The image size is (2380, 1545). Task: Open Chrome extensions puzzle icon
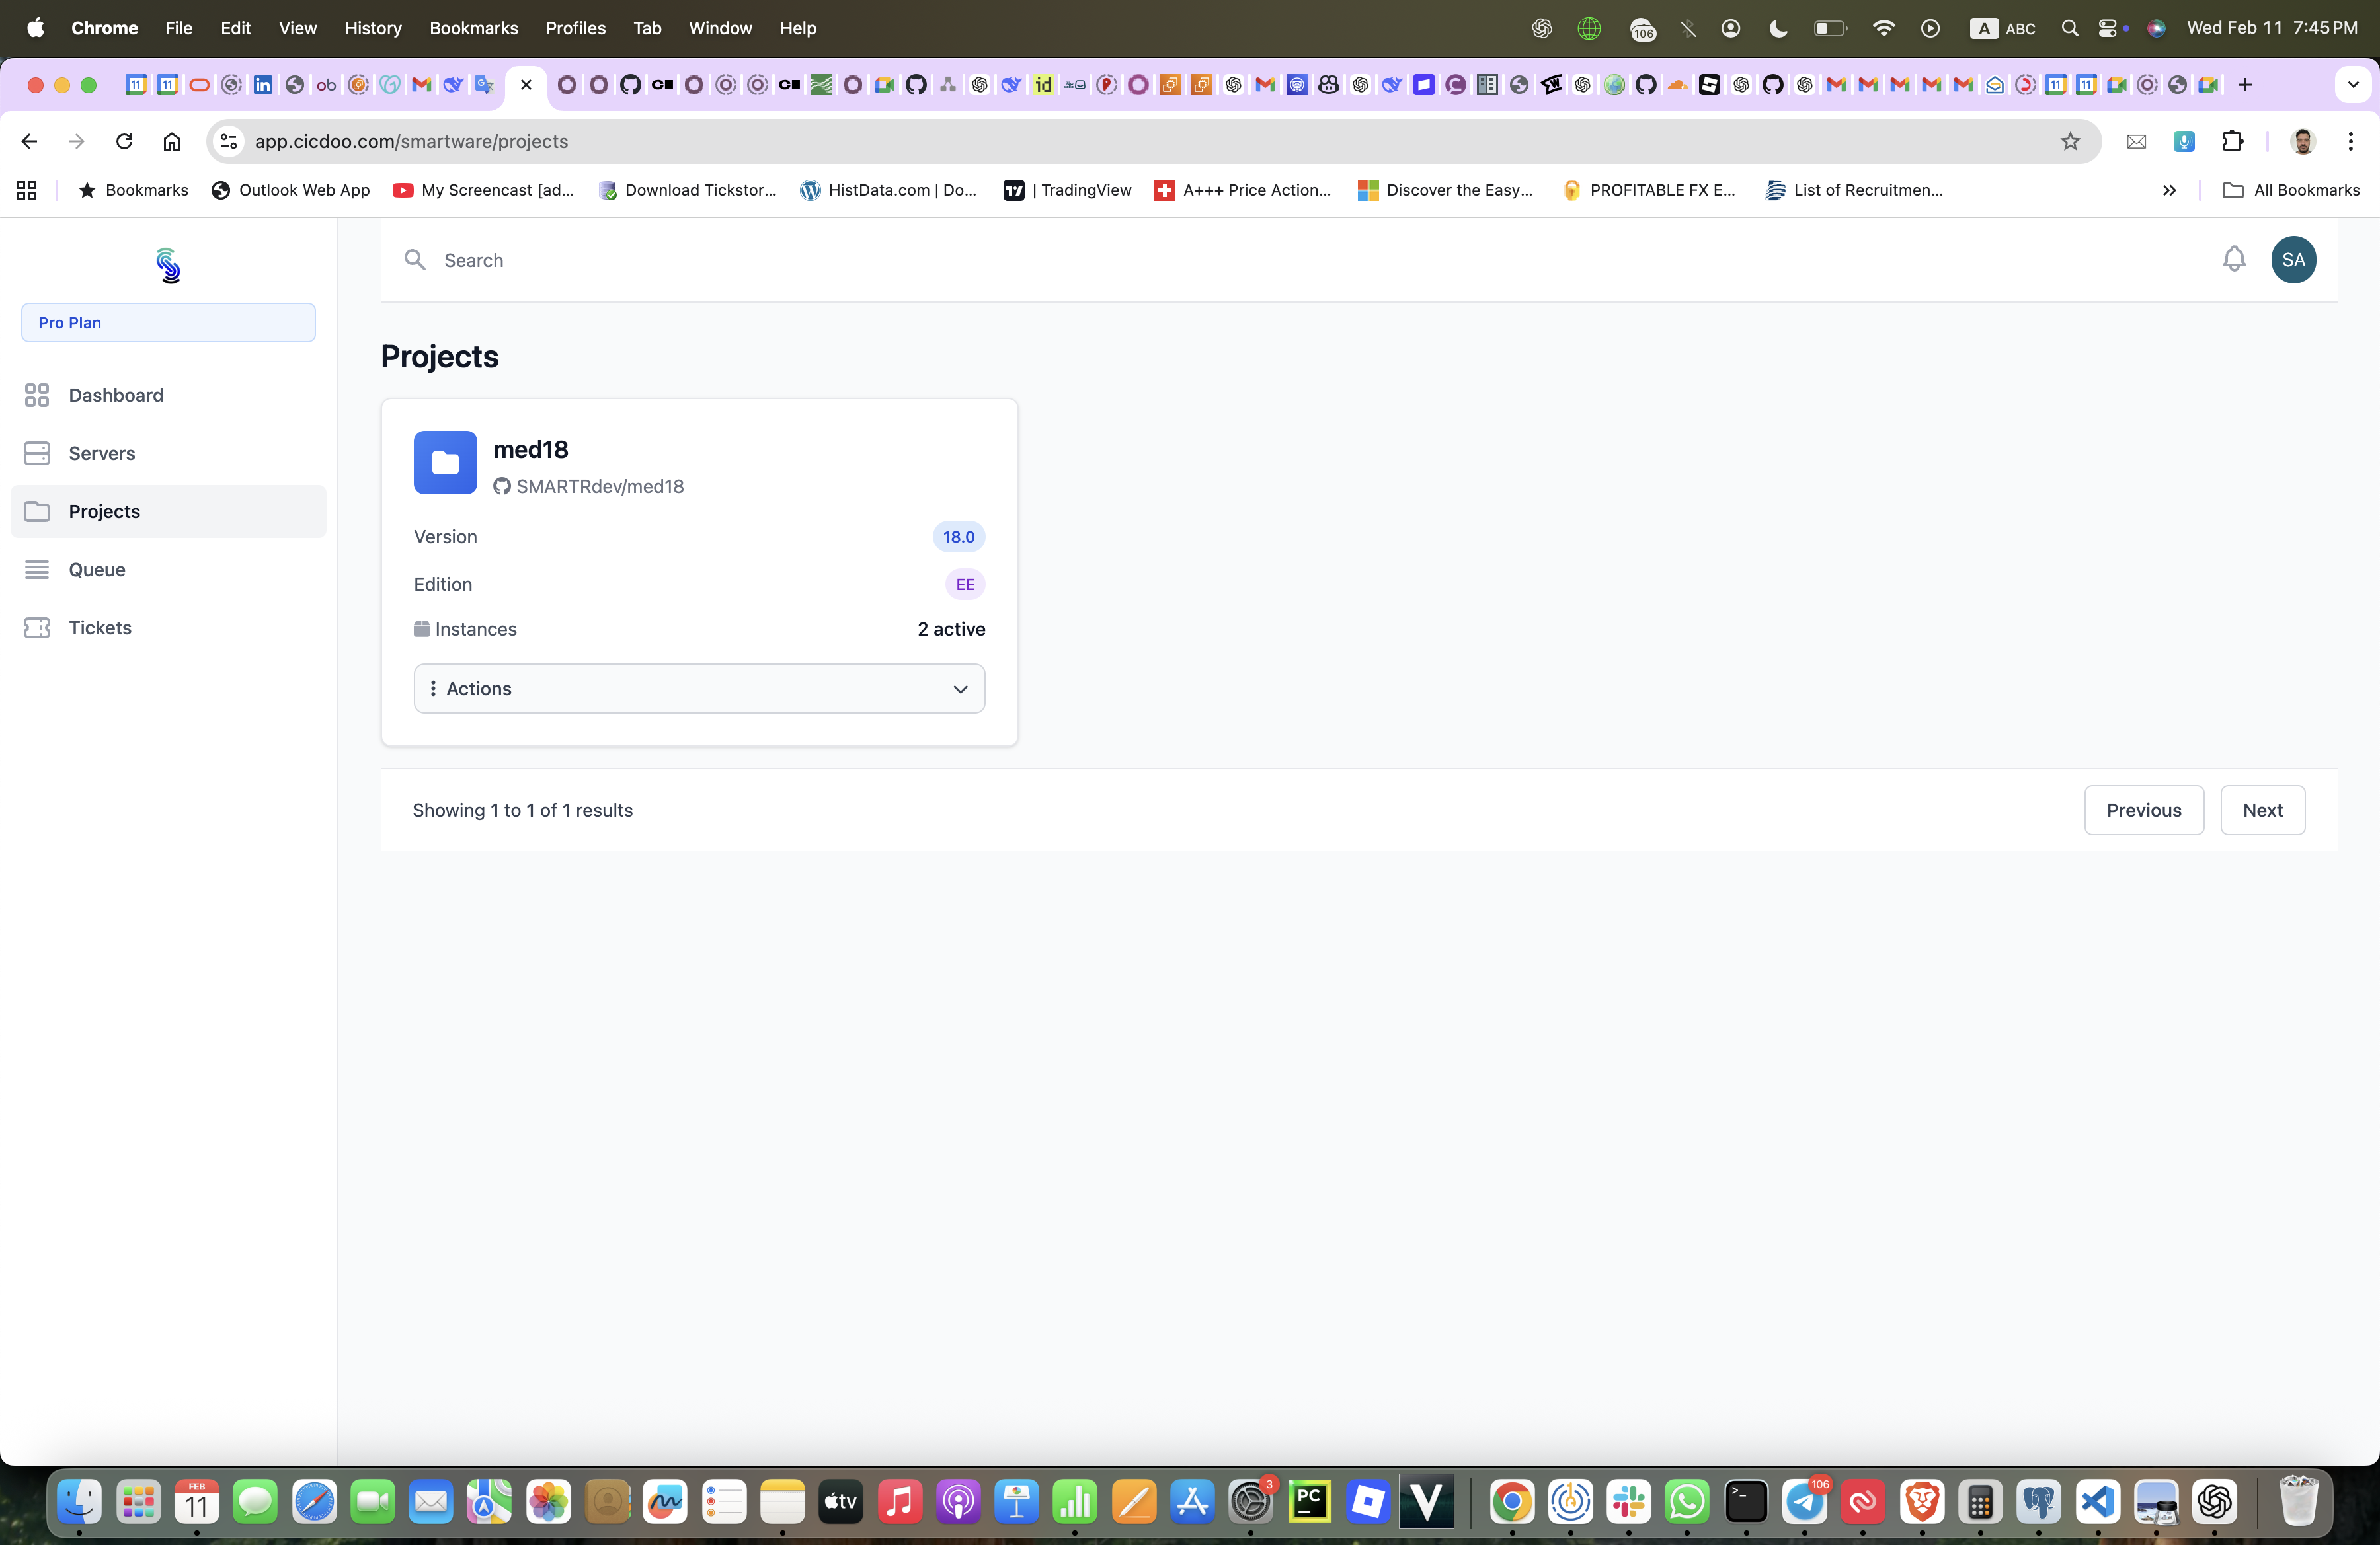point(2232,142)
